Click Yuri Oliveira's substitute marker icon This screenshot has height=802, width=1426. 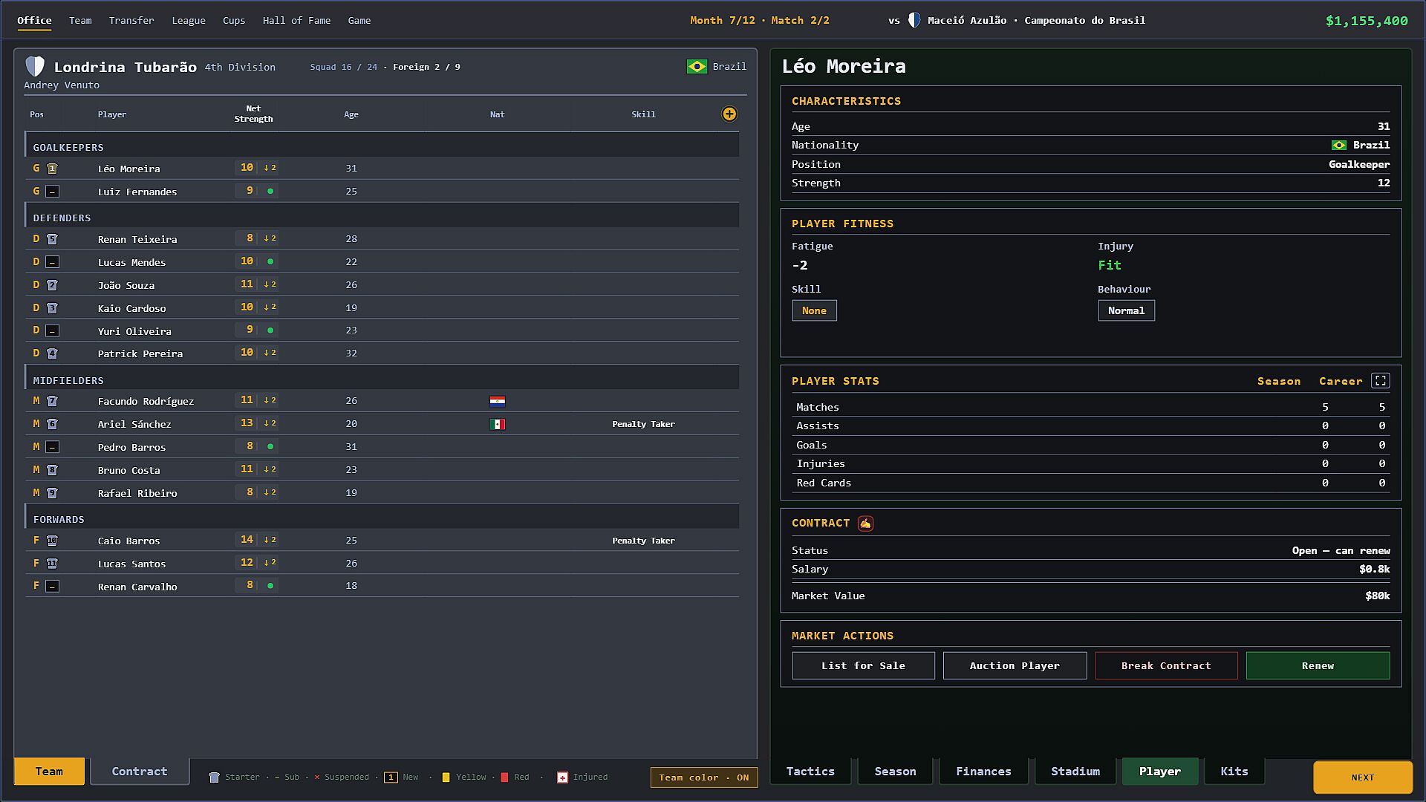tap(52, 331)
